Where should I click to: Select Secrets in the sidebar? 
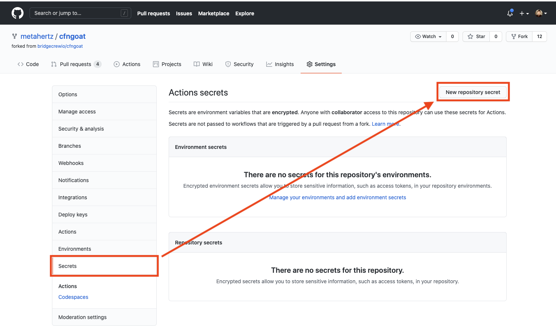(104, 266)
